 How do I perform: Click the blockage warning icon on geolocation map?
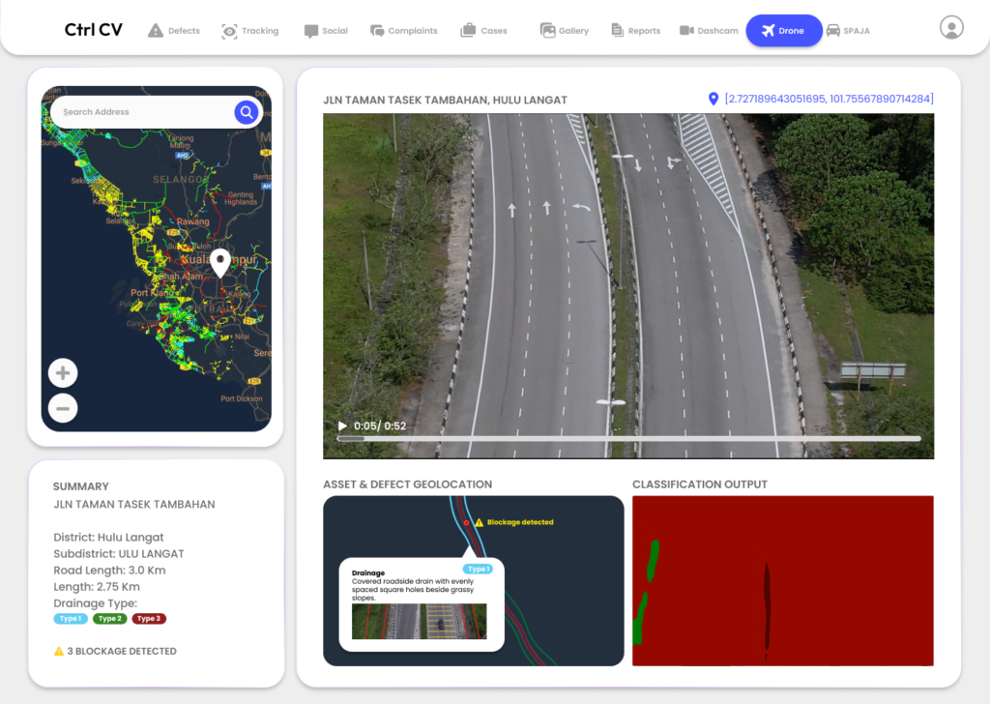(x=478, y=522)
